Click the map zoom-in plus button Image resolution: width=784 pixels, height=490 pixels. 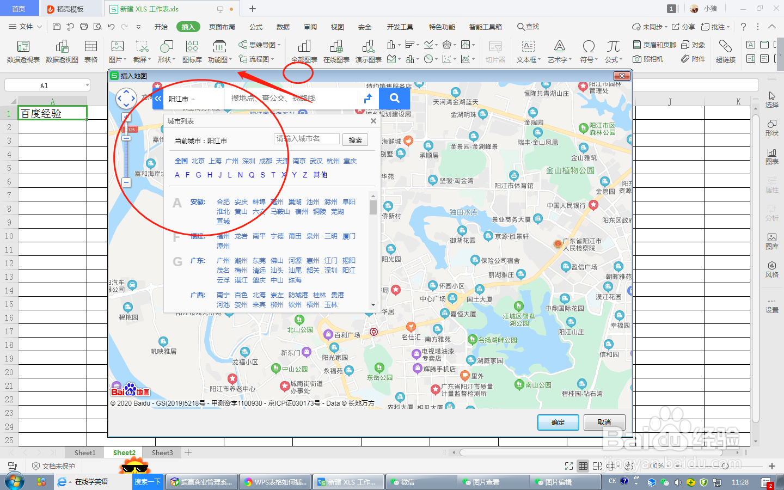(x=126, y=118)
